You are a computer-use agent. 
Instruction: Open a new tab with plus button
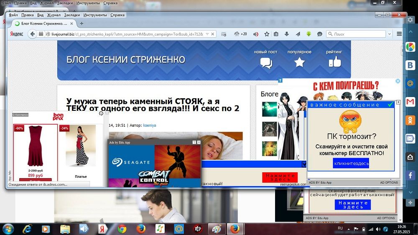(82, 23)
